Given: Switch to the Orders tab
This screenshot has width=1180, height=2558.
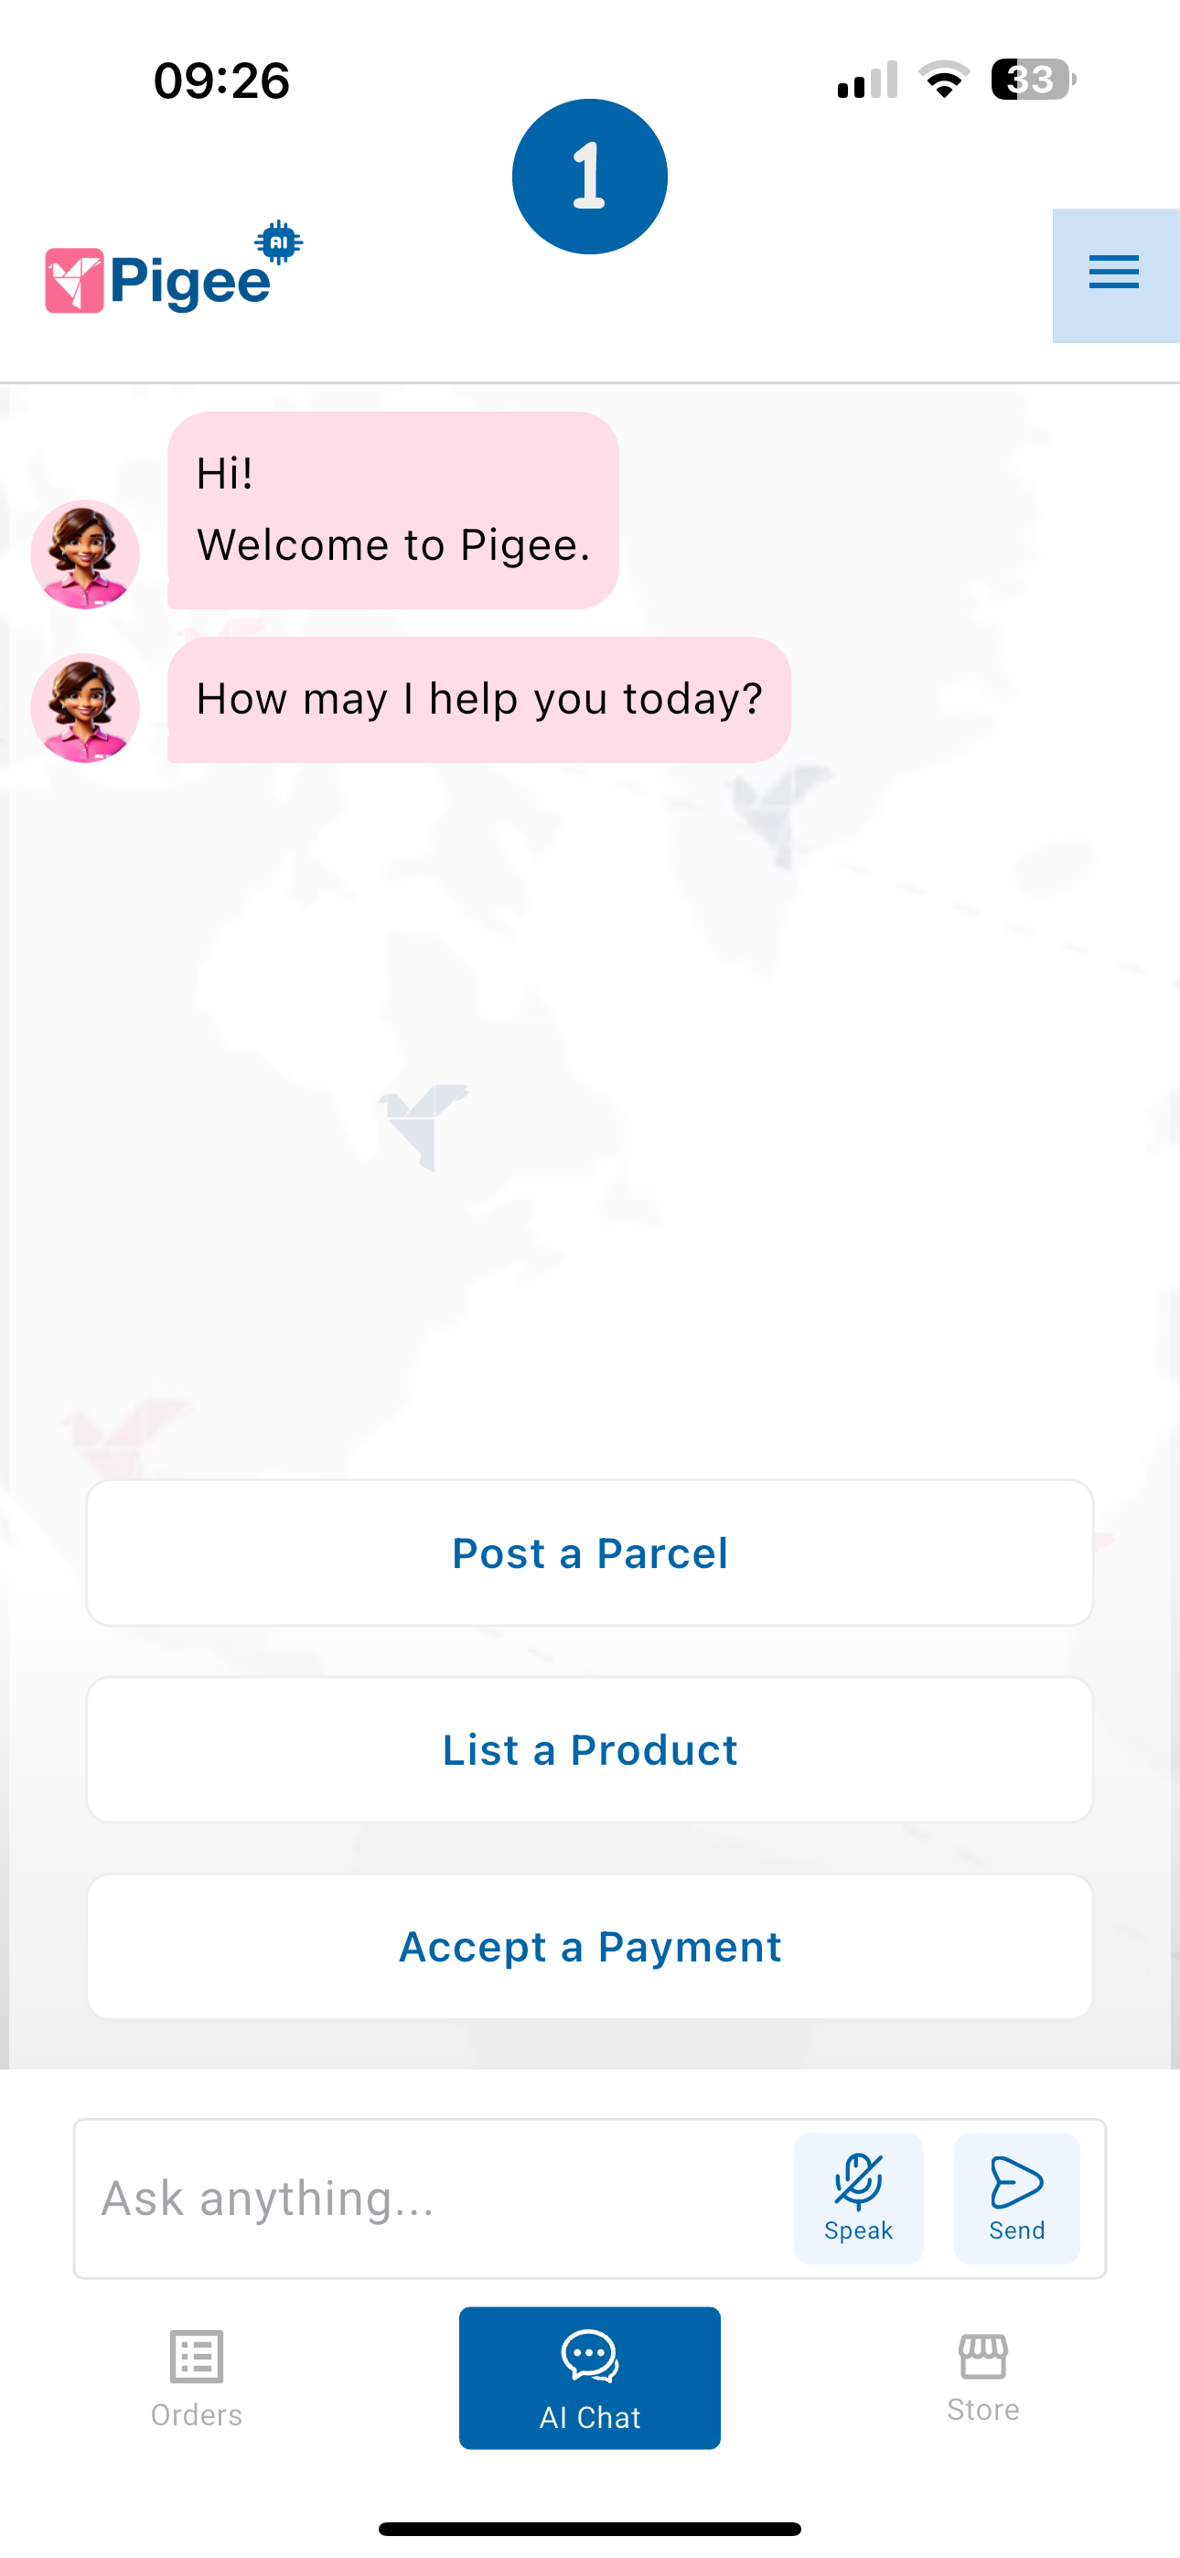Looking at the screenshot, I should (x=196, y=2377).
